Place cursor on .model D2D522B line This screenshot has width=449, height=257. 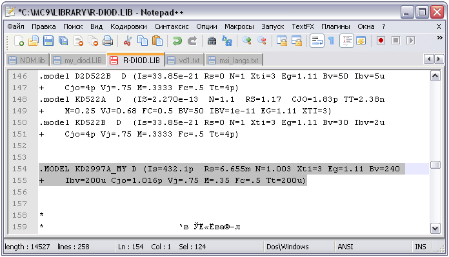[x=212, y=77]
